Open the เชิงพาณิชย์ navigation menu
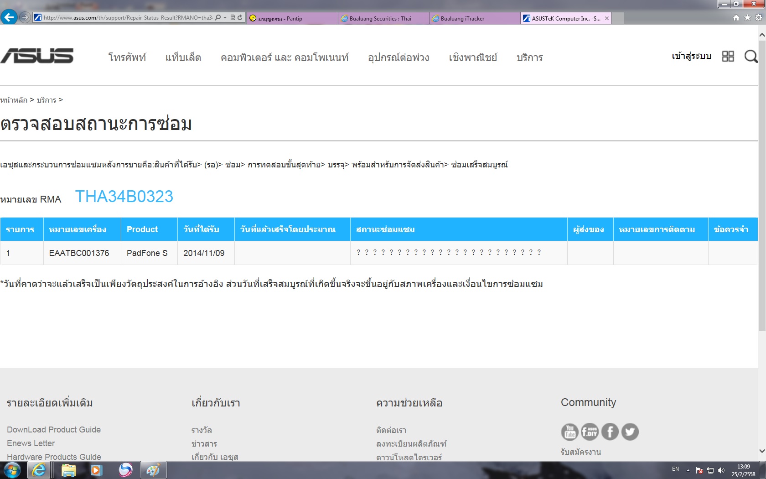The image size is (766, 479). click(473, 57)
